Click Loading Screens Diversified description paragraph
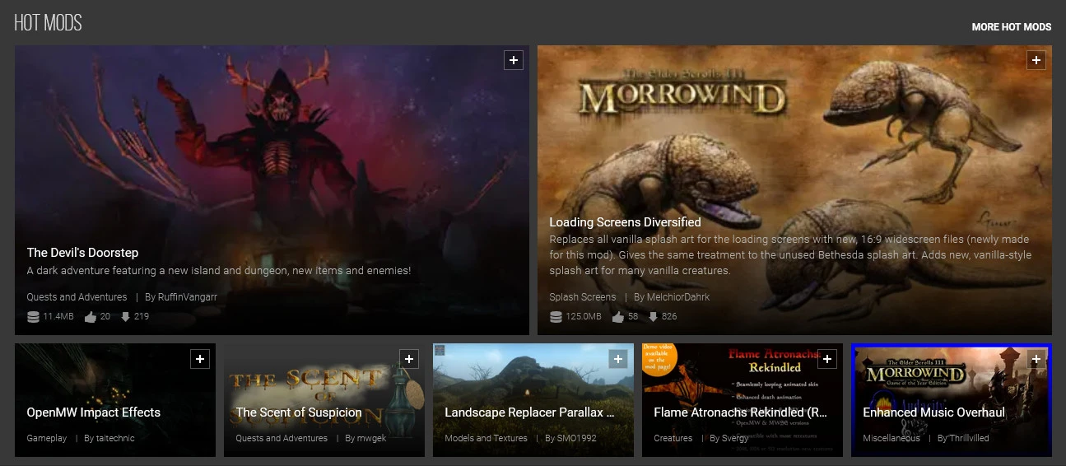This screenshot has width=1066, height=466. 790,255
